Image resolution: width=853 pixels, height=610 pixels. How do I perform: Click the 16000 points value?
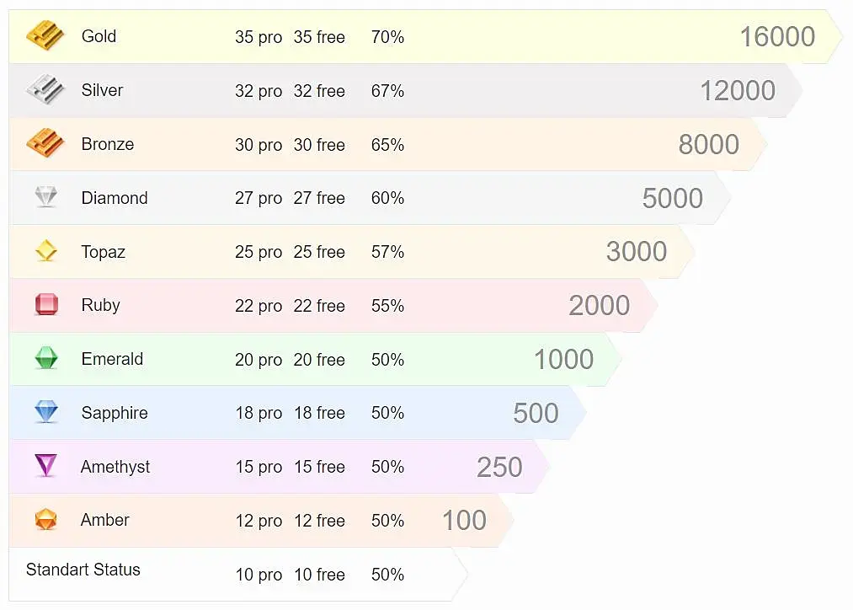[x=776, y=37]
